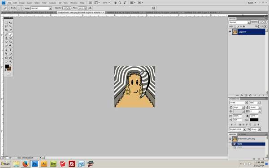Open Illustrator from the taskbar

point(44,164)
